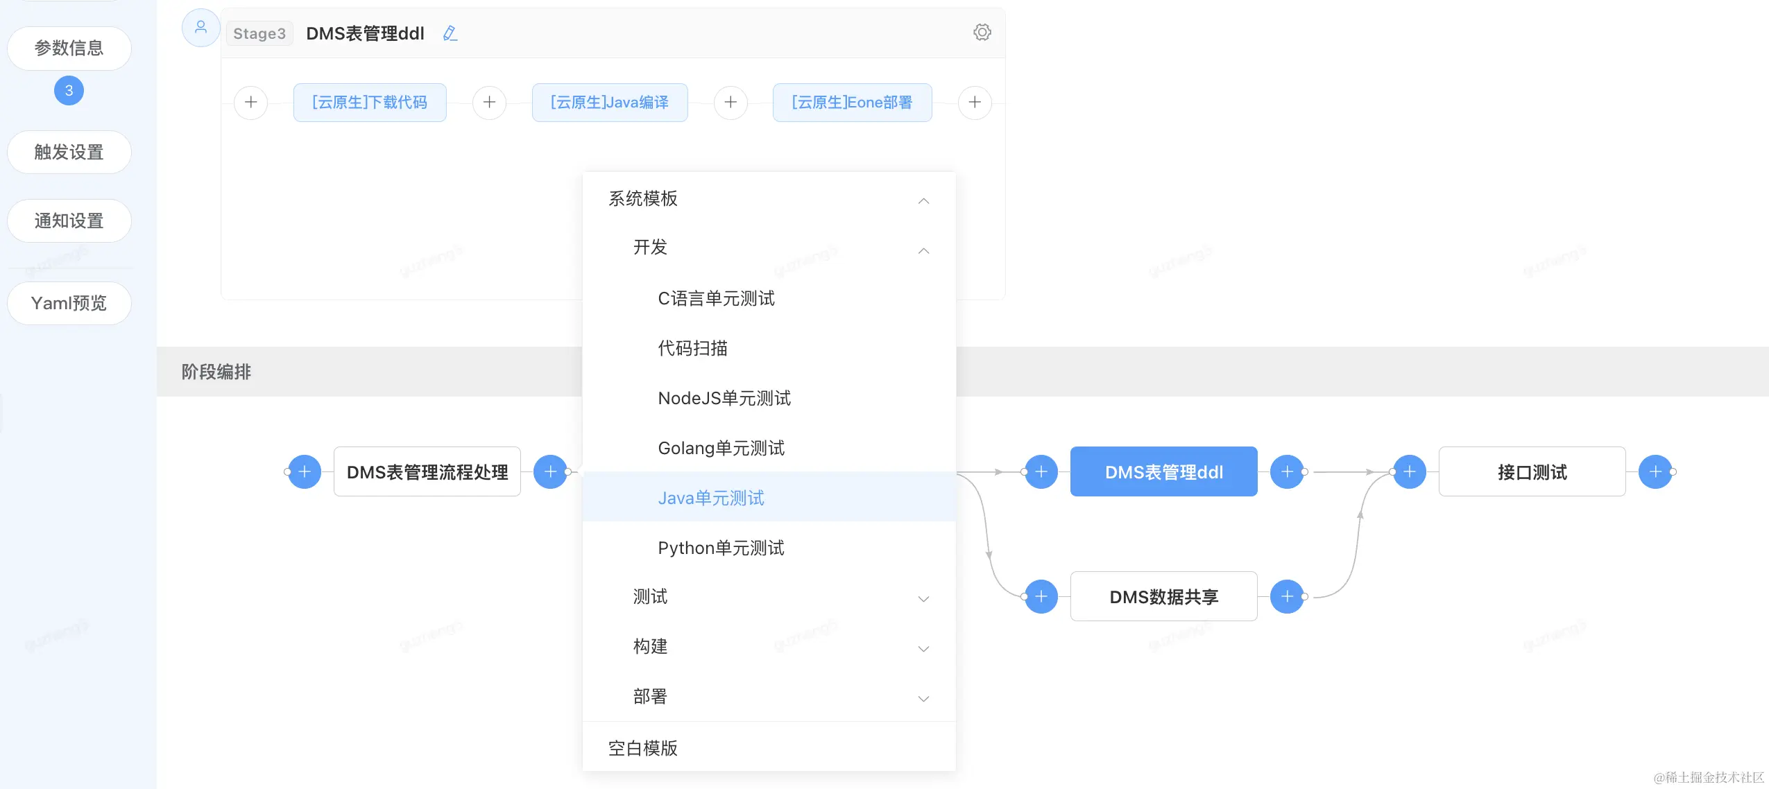1769x789 pixels.
Task: Collapse the 开发 category
Action: coord(923,250)
